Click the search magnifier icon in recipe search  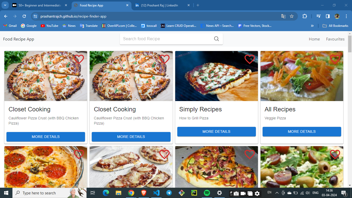coord(216,39)
